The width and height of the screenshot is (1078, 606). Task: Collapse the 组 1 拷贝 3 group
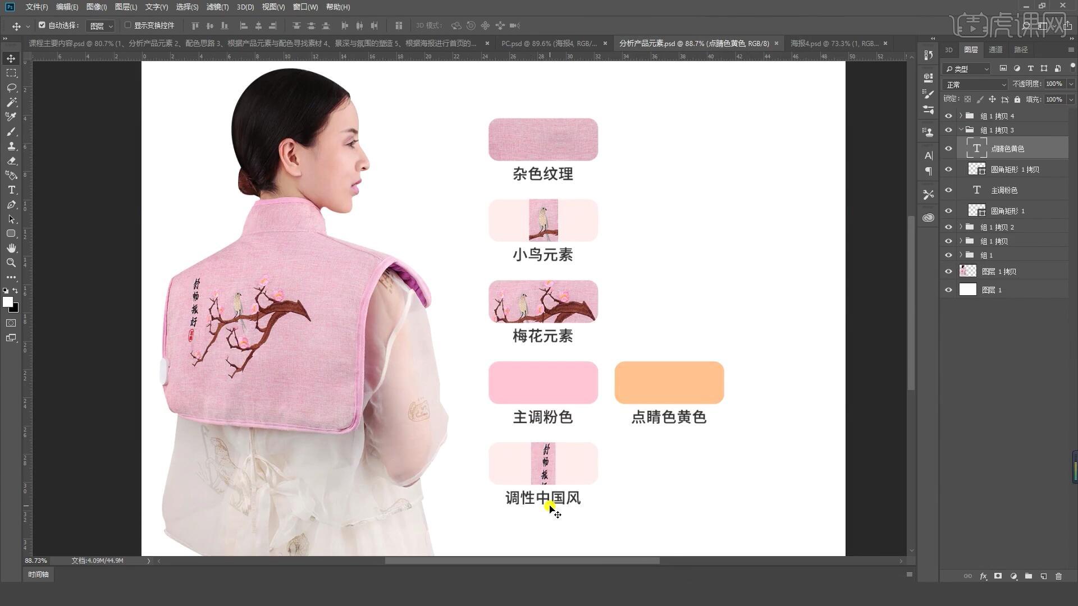coord(961,130)
